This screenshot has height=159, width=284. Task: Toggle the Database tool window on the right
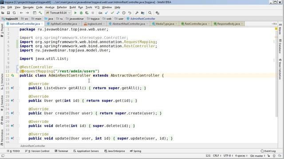[x=280, y=46]
